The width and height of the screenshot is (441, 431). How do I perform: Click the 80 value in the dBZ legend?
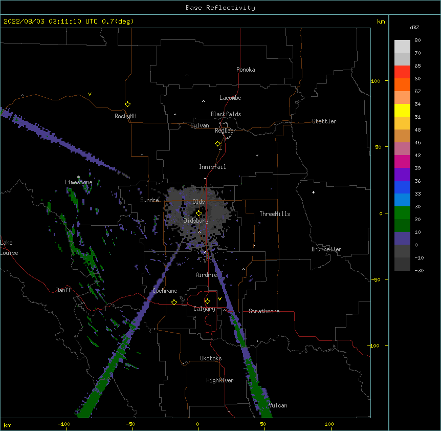417,40
